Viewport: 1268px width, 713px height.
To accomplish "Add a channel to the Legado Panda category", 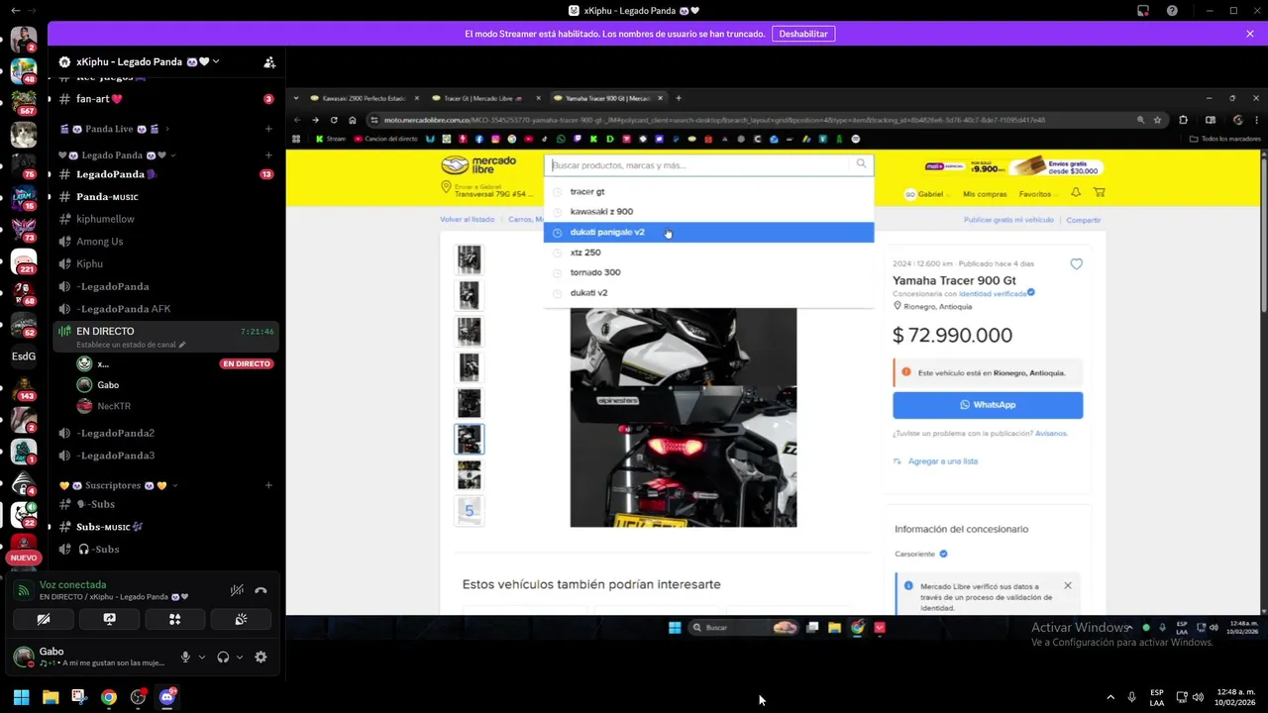I will 268,155.
